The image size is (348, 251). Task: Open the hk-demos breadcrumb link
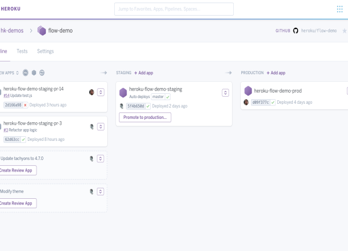click(12, 31)
